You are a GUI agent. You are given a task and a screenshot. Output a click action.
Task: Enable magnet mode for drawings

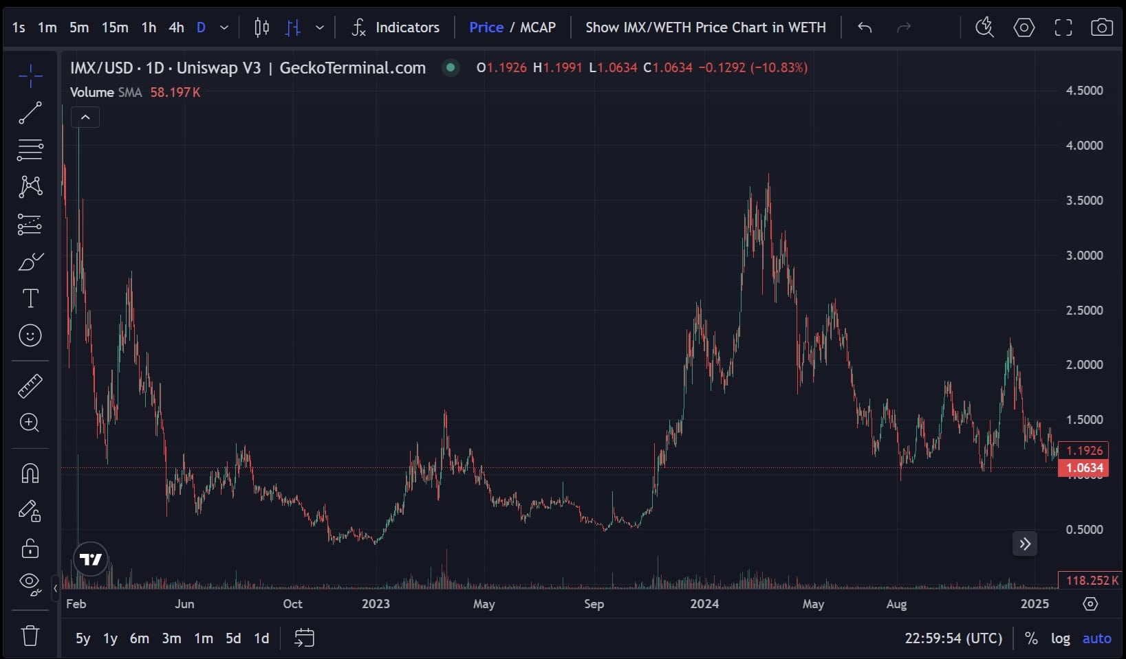(30, 473)
